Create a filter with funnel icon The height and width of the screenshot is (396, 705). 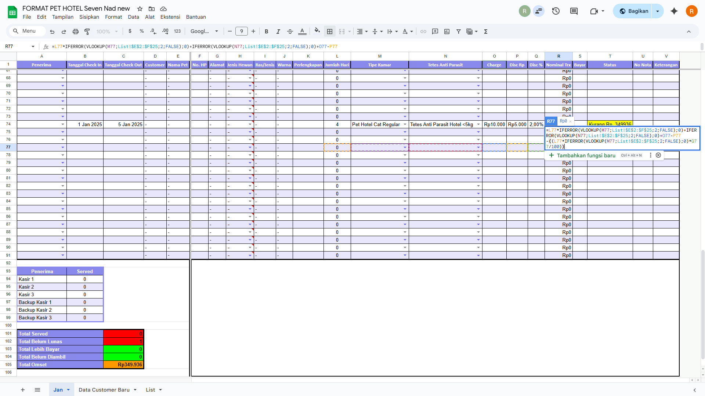click(458, 32)
